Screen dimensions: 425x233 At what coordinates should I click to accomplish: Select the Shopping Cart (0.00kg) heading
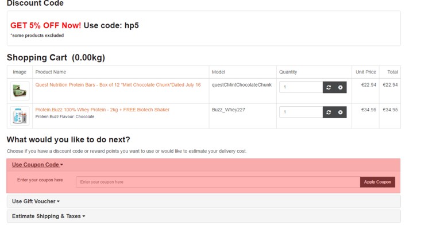click(56, 57)
